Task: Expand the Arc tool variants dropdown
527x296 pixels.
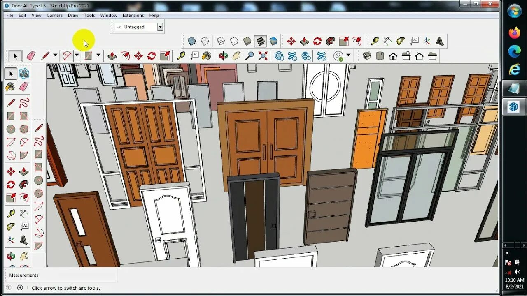Action: (77, 55)
